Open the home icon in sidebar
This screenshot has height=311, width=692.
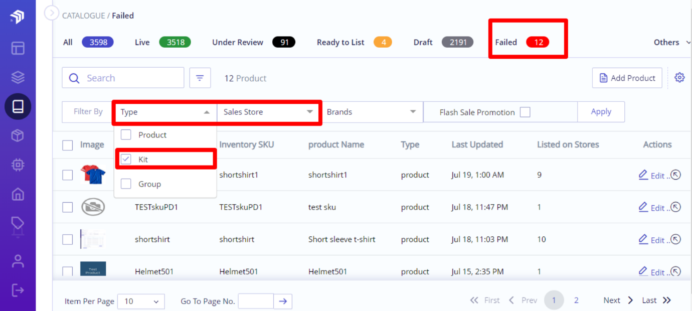(x=18, y=194)
